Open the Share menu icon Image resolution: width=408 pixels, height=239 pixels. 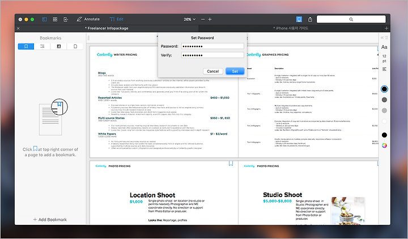tap(310, 19)
